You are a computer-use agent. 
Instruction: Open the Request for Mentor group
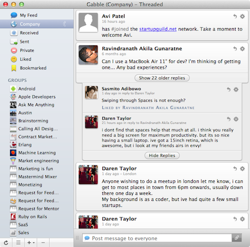[x=37, y=209]
